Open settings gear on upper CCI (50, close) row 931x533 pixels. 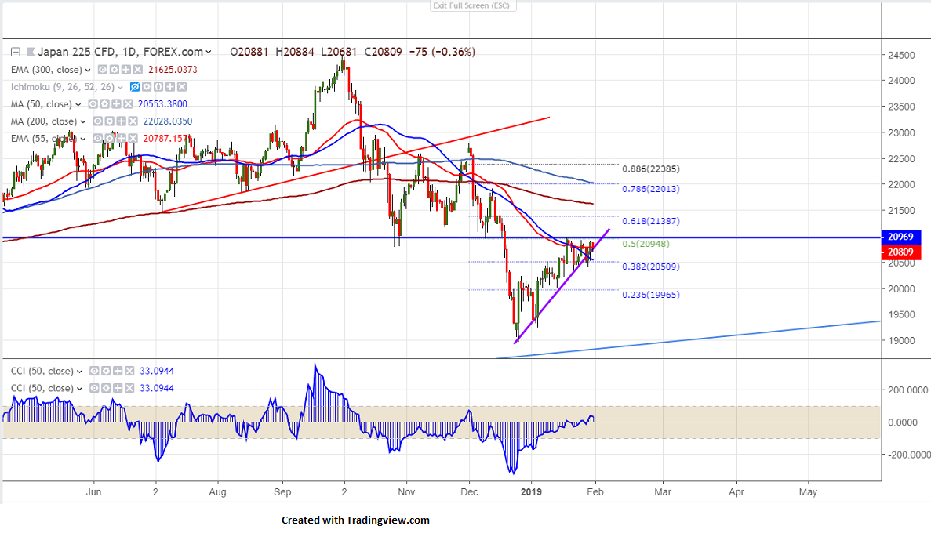click(106, 371)
